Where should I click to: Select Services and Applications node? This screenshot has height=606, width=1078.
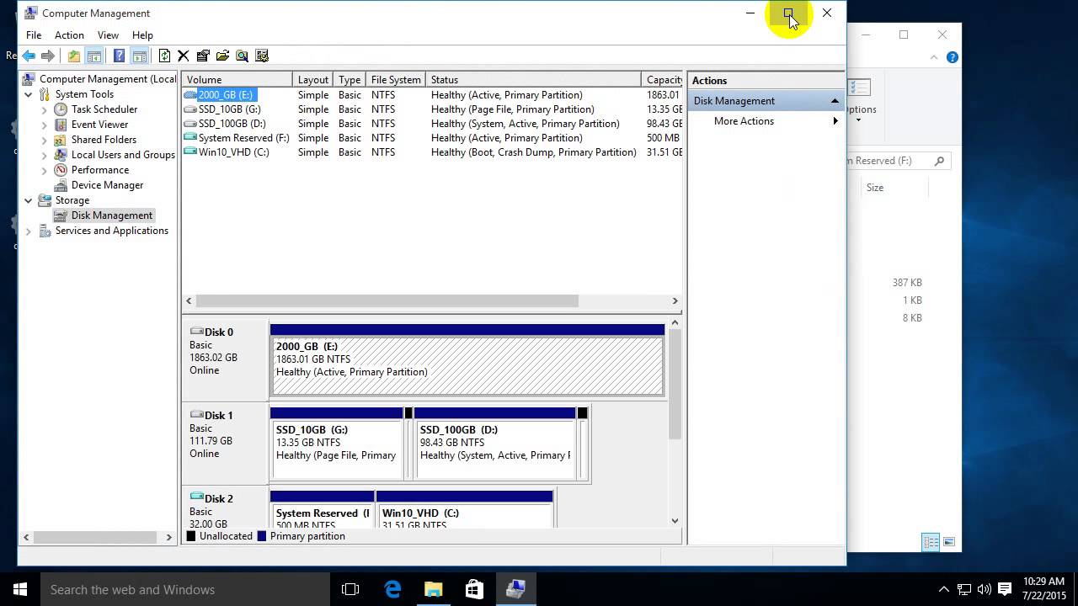coord(112,231)
